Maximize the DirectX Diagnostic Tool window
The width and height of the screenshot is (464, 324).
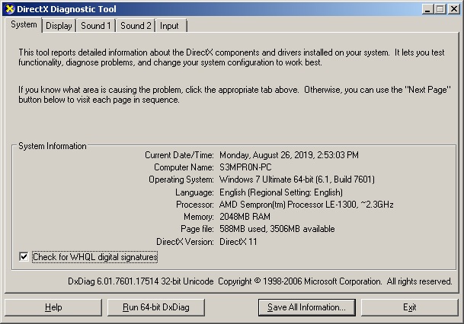pyautogui.click(x=440, y=9)
